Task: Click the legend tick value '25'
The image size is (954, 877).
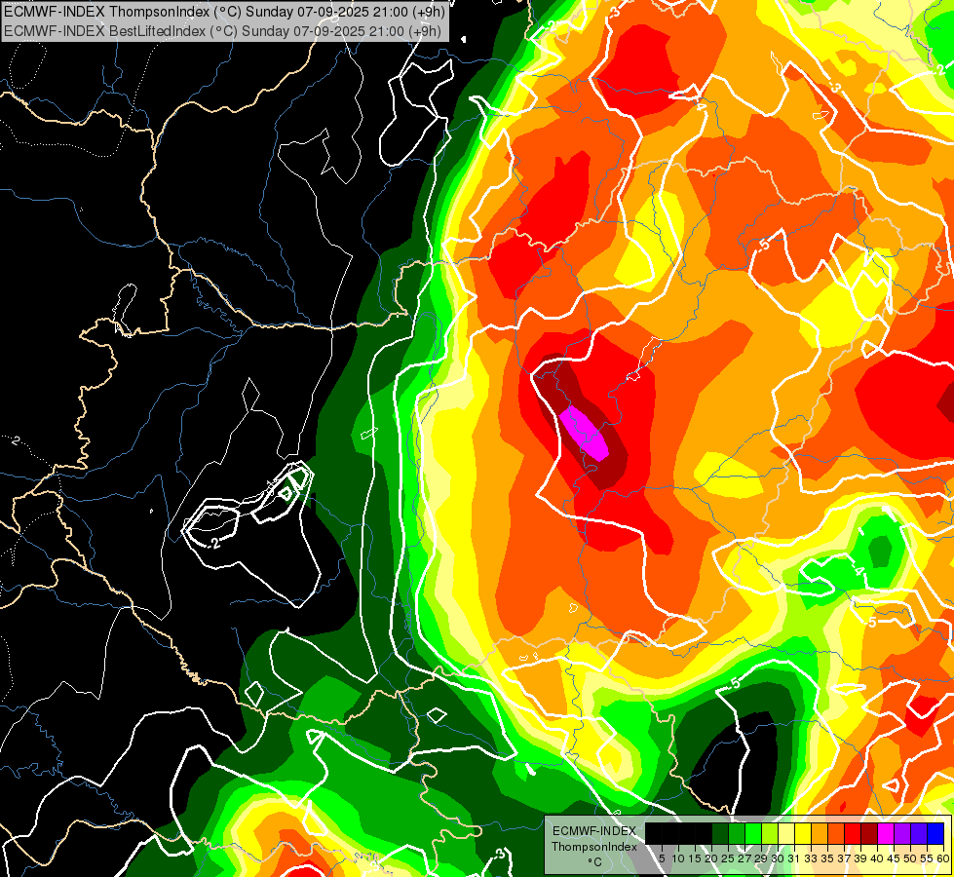Action: coord(728,858)
